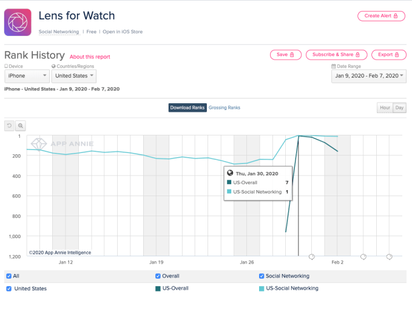
Task: Select the Hour granularity tab
Action: pos(385,108)
